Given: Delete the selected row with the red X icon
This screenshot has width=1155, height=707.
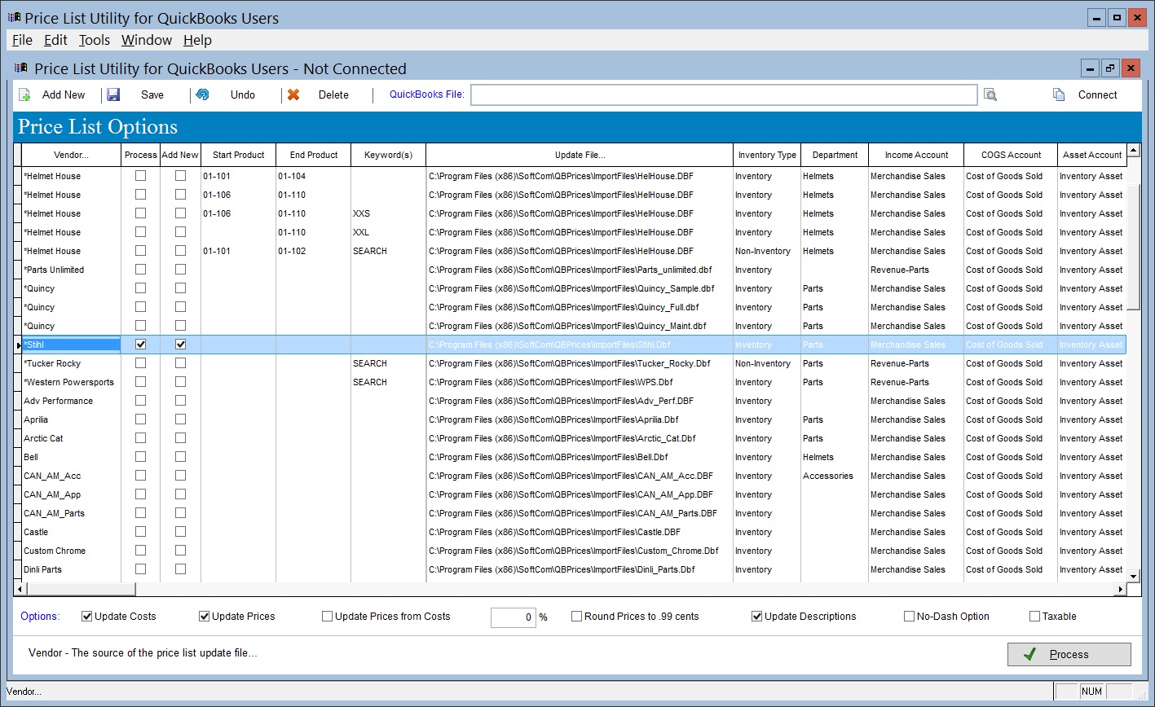Looking at the screenshot, I should coord(293,94).
